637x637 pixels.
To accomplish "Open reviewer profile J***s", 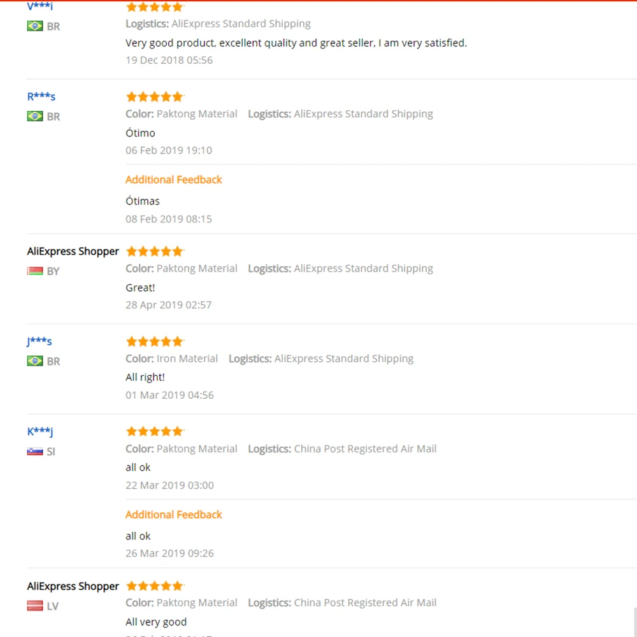I will click(39, 341).
